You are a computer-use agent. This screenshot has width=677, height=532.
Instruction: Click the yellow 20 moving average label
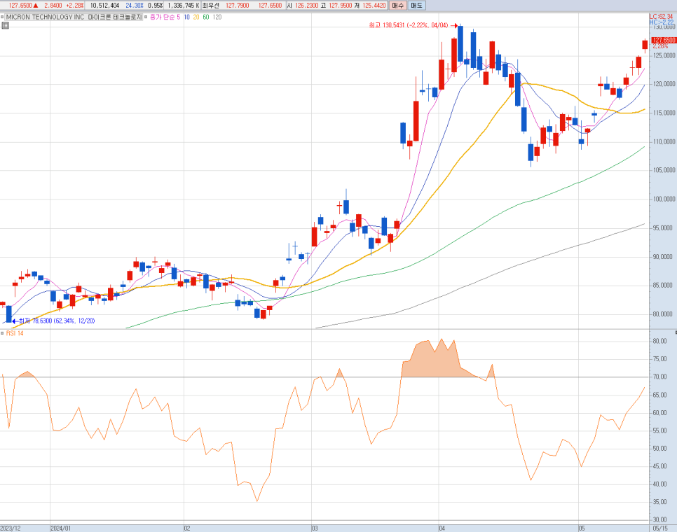(x=196, y=17)
